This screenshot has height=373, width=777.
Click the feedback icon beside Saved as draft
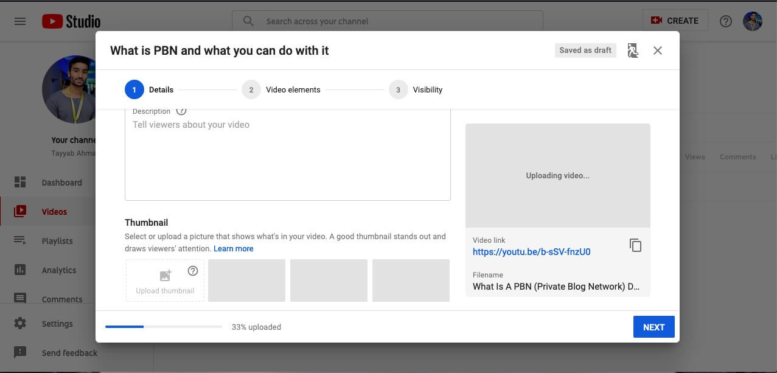click(633, 51)
